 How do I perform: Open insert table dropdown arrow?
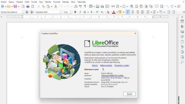pos(94,7)
